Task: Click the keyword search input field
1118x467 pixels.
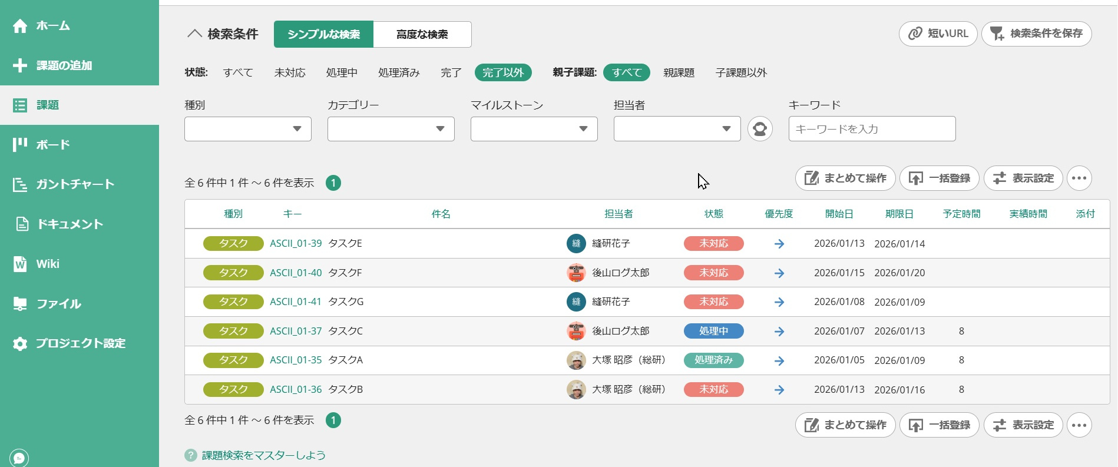Action: tap(872, 129)
